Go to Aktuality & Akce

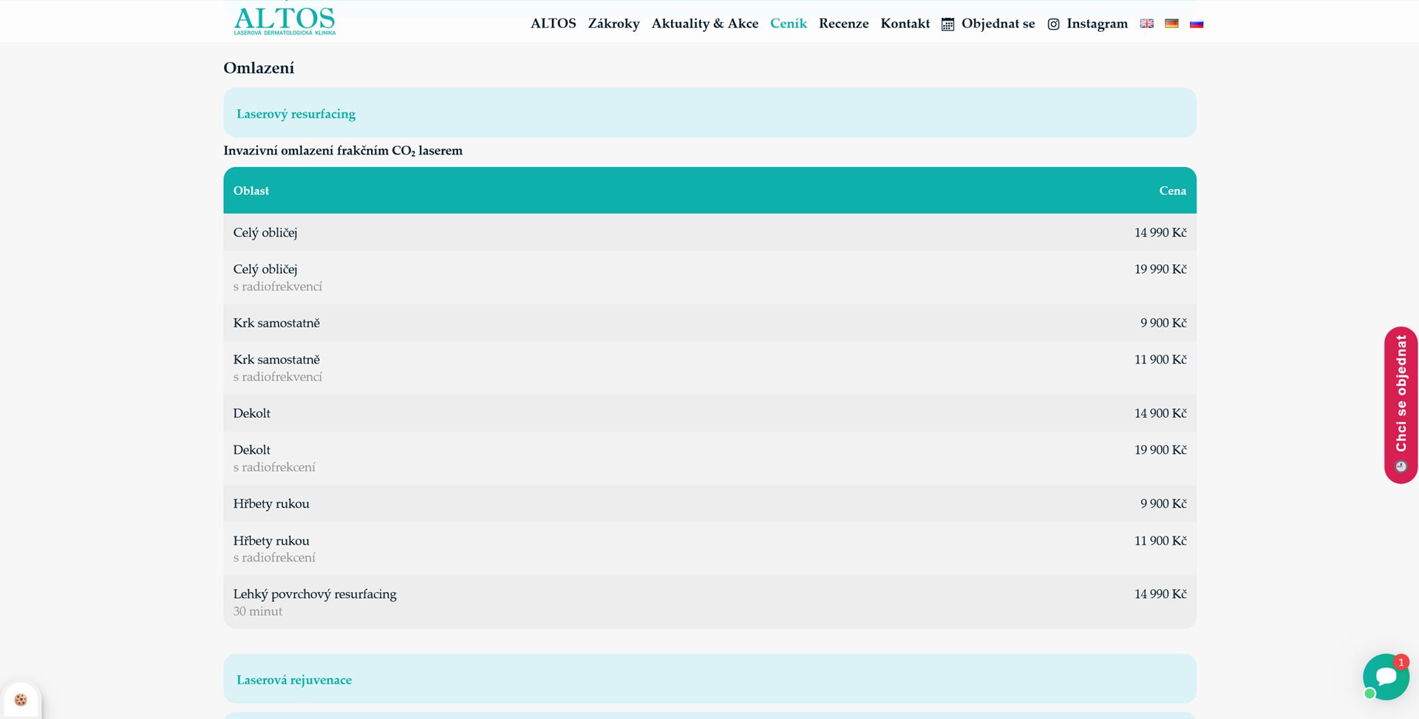click(704, 24)
